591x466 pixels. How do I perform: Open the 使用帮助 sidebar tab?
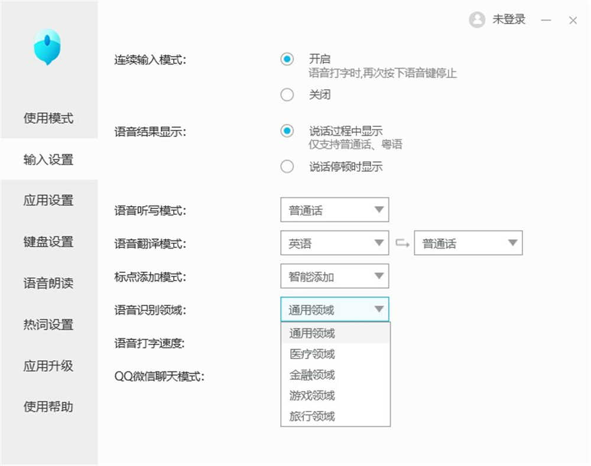point(48,406)
